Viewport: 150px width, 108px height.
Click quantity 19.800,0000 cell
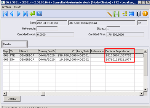pos(66,59)
